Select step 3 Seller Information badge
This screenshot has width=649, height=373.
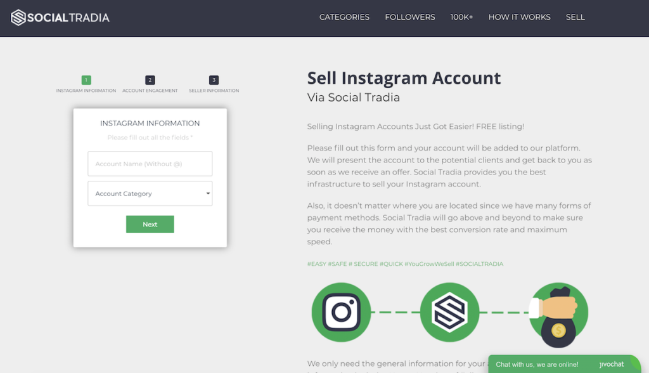click(x=214, y=80)
